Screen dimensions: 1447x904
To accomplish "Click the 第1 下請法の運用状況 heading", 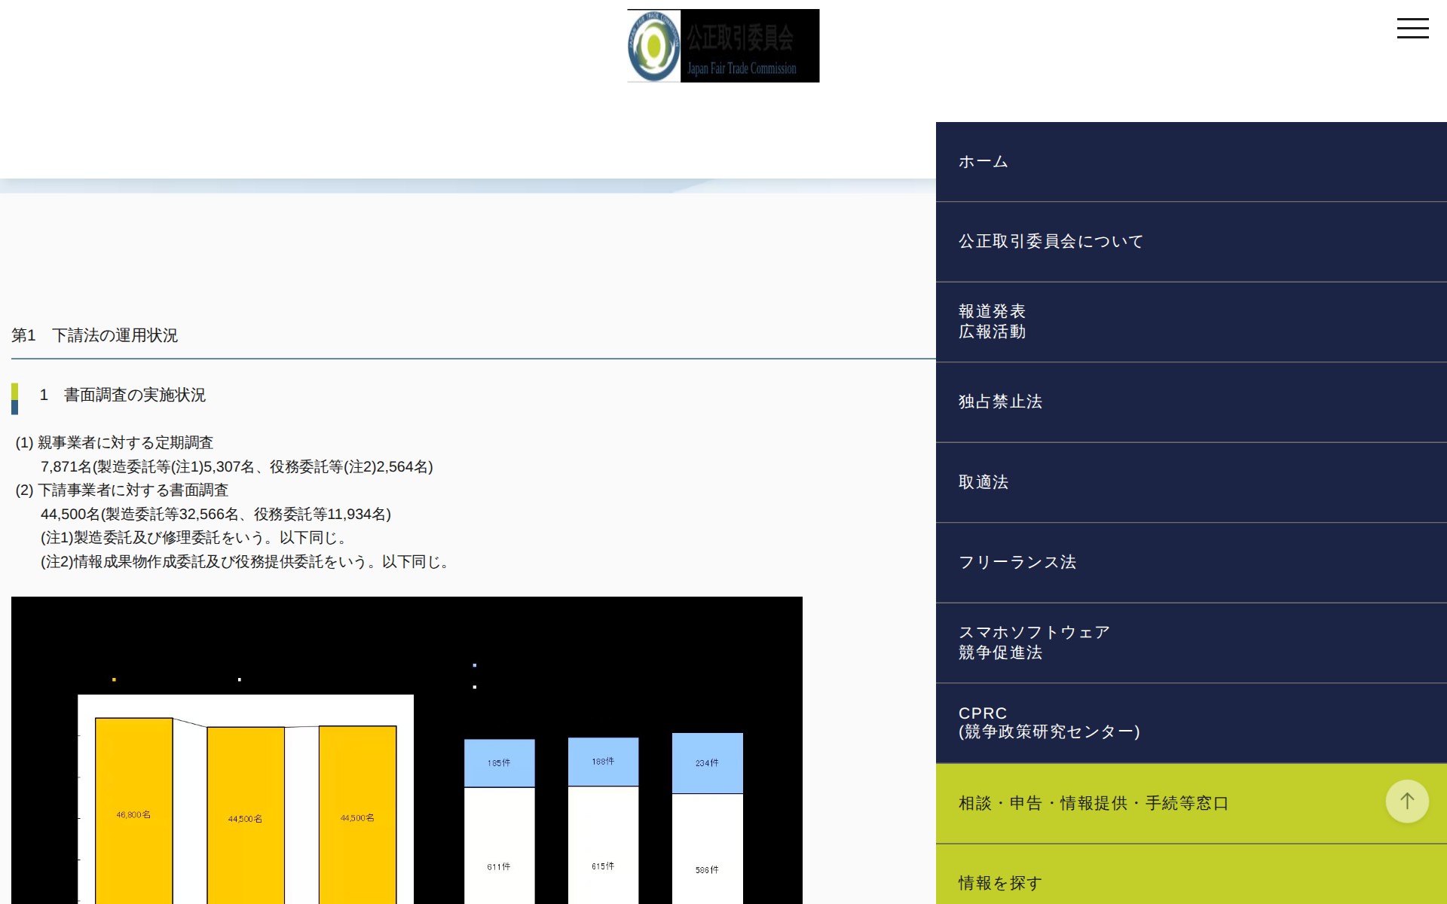I will tap(95, 335).
